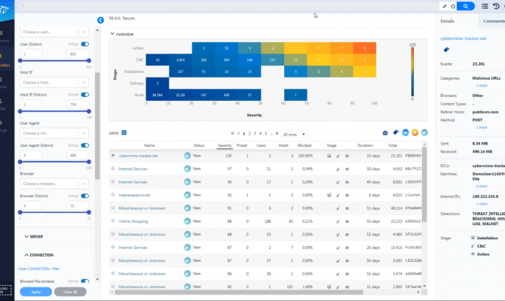
Task: Select the malwarepatrol.net row radio button
Action: click(x=113, y=195)
